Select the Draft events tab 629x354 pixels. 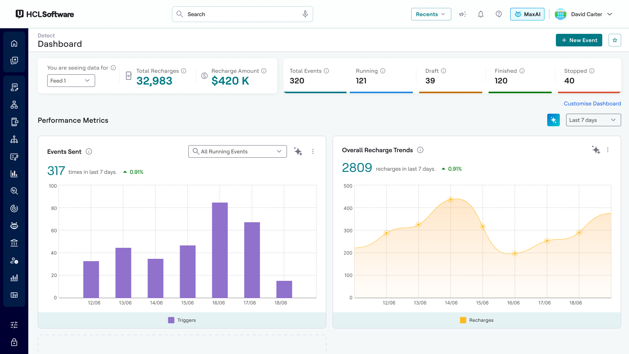click(451, 76)
